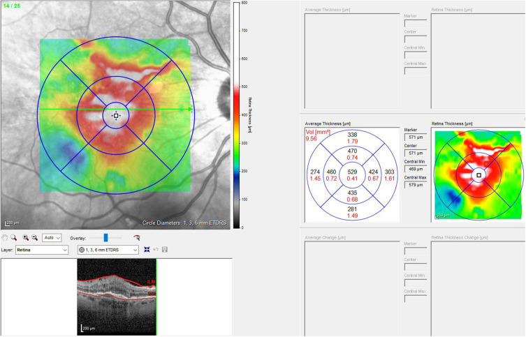Click the superior outer sector showing 338
526x337 pixels.
352,138
